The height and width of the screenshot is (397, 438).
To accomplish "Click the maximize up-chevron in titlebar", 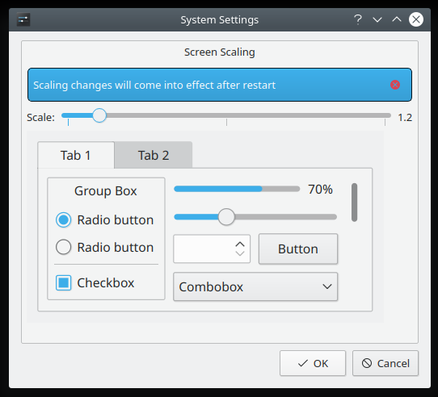I will pos(397,19).
